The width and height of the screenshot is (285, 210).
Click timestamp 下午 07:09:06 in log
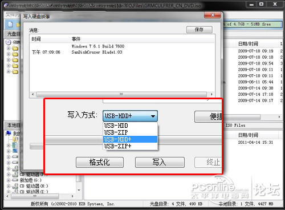[x=46, y=52]
